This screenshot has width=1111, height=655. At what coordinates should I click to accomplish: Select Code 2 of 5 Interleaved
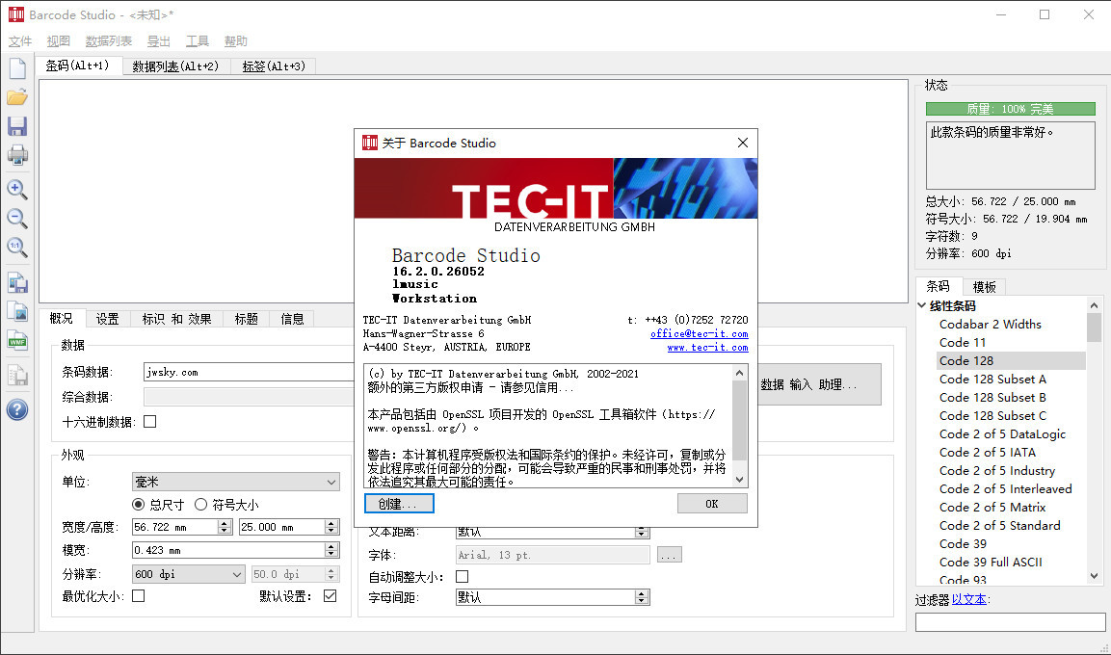pos(1005,488)
